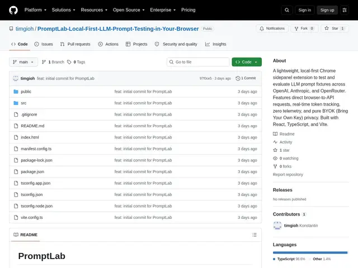Click the fork icon beside 0 forks
The image size is (358, 268).
click(275, 166)
